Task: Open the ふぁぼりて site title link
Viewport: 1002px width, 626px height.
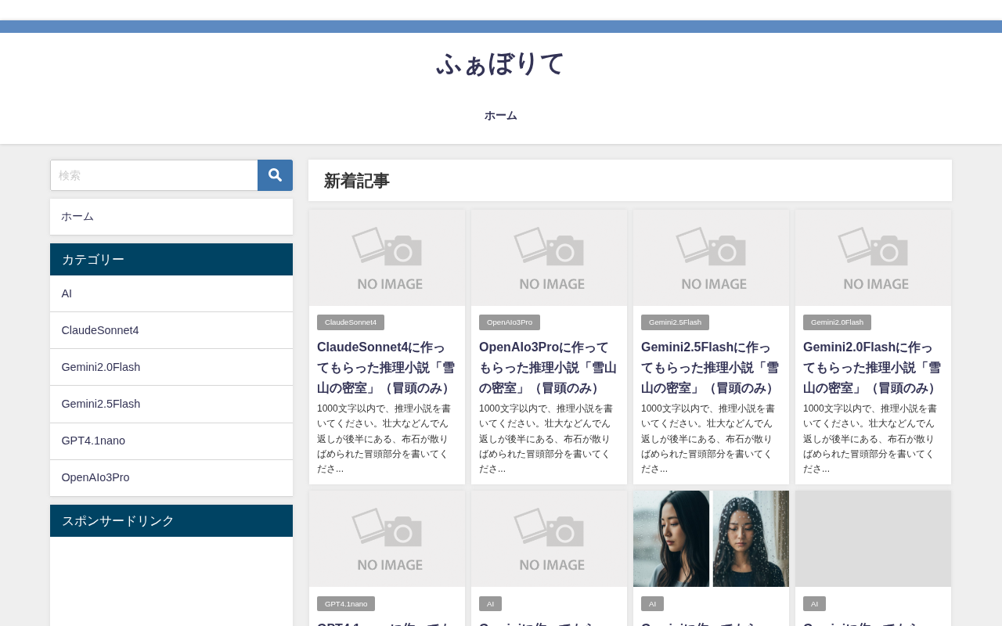Action: click(x=501, y=64)
